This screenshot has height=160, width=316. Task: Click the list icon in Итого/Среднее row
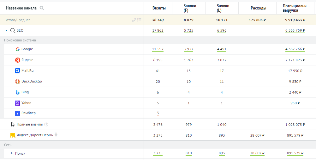(x=139, y=20)
